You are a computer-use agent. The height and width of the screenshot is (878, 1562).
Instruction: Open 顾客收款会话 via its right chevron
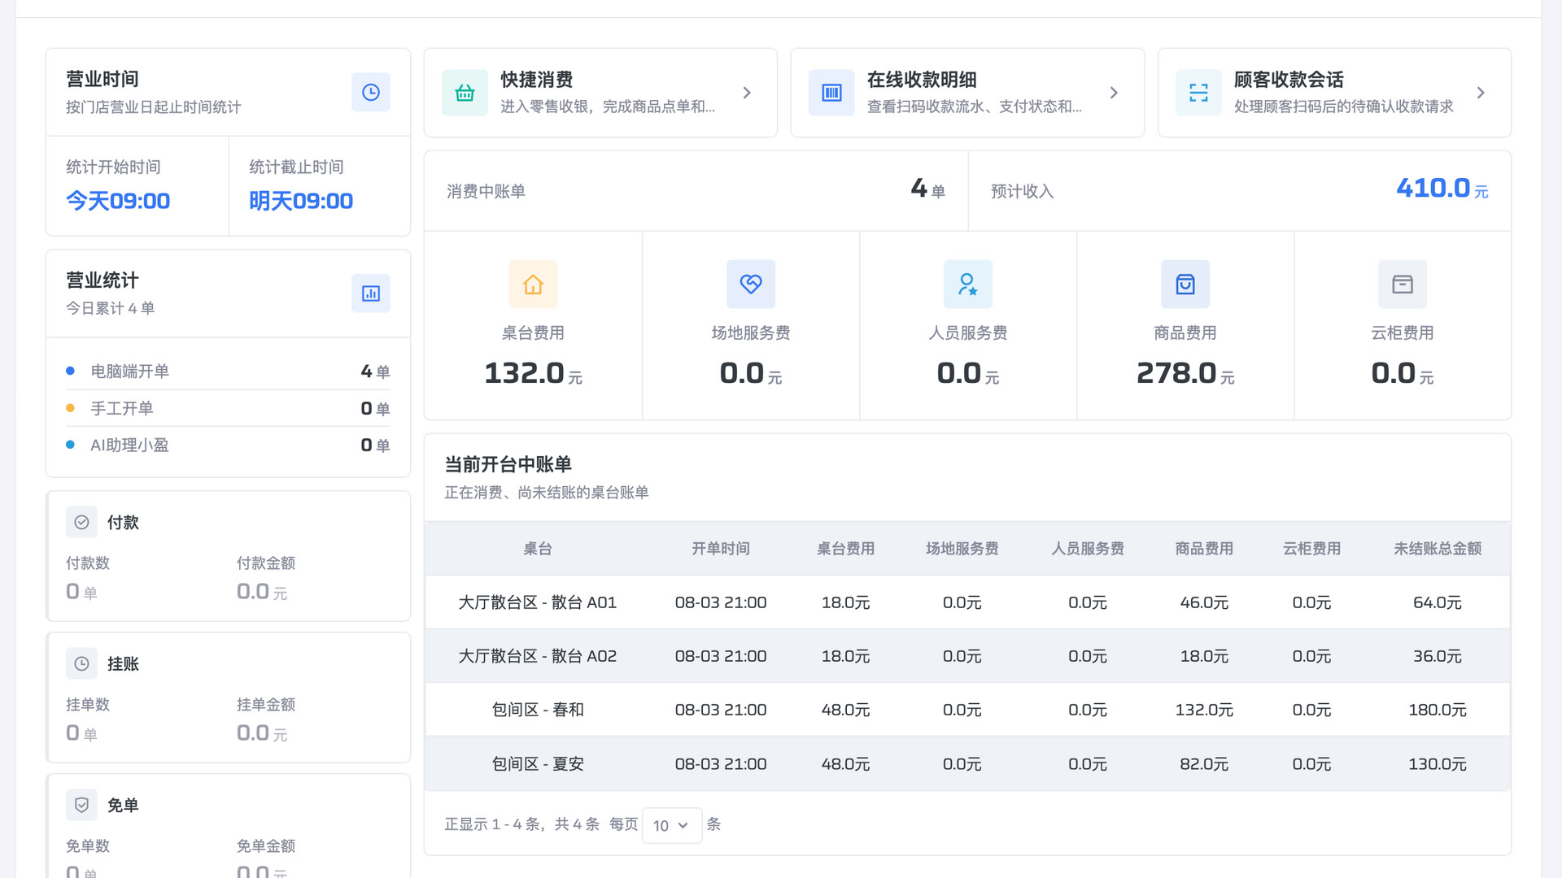(x=1481, y=93)
